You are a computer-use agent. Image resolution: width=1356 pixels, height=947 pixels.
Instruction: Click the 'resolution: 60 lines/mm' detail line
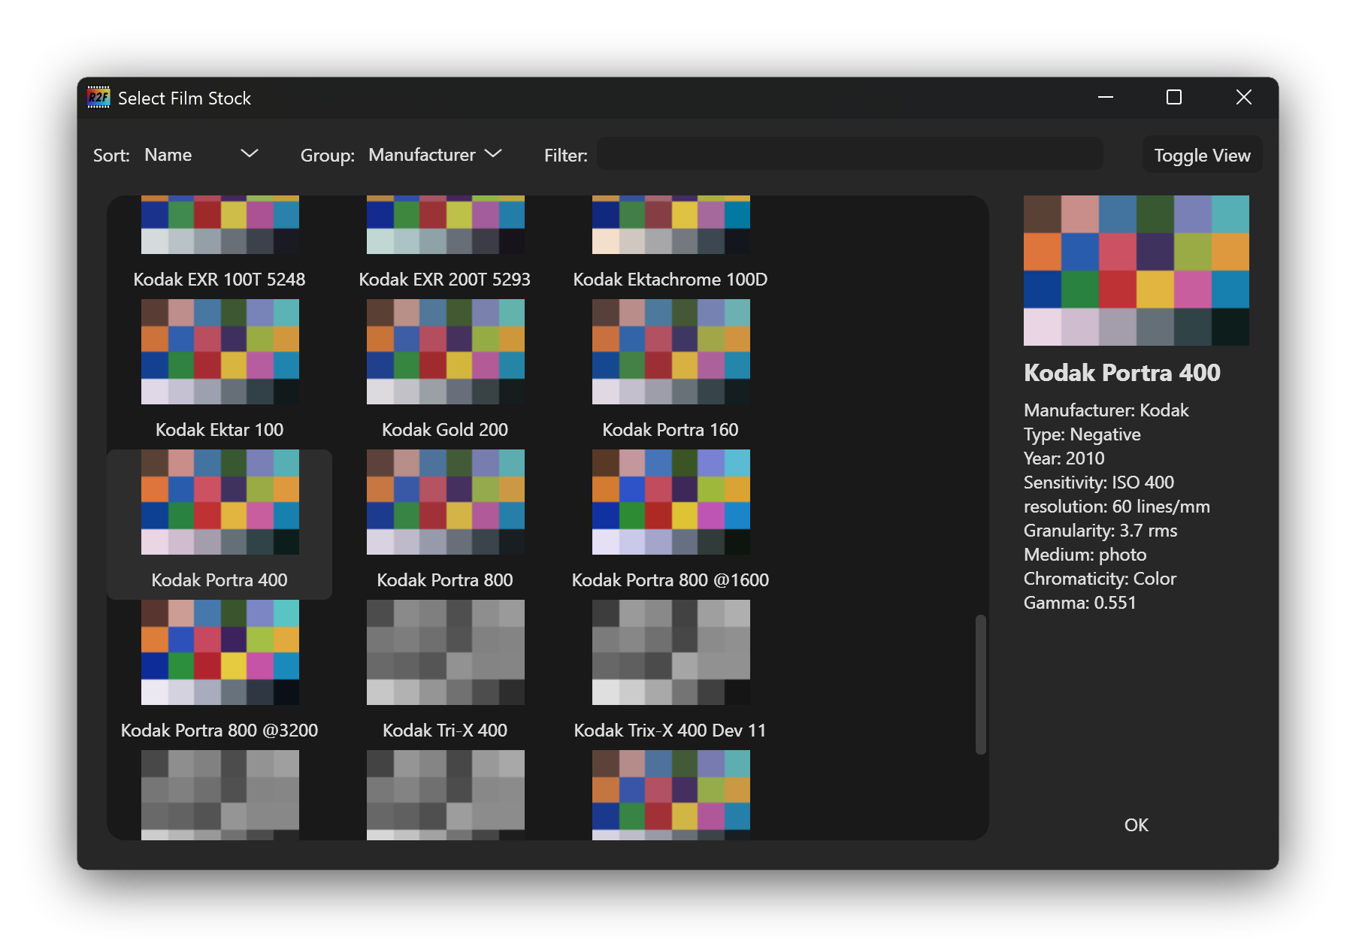click(1117, 507)
